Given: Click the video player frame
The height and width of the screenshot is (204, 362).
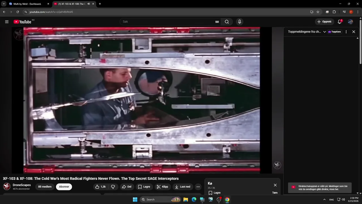Looking at the screenshot, I should point(142,100).
